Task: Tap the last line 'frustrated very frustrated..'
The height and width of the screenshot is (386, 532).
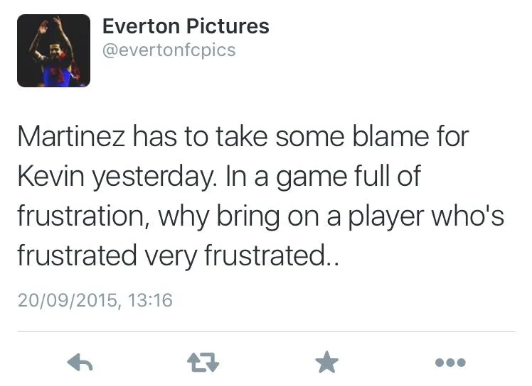Action: pos(178,255)
